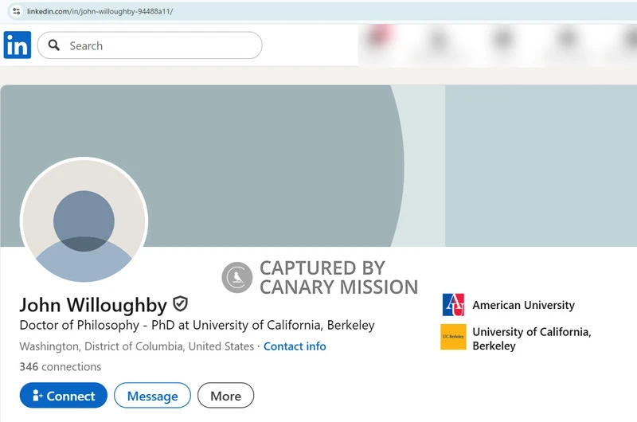Open the American University link
Screen dimensions: 637x422
point(523,305)
